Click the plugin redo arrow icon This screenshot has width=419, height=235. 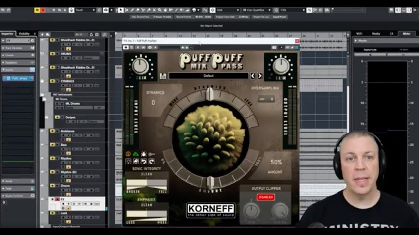click(152, 162)
